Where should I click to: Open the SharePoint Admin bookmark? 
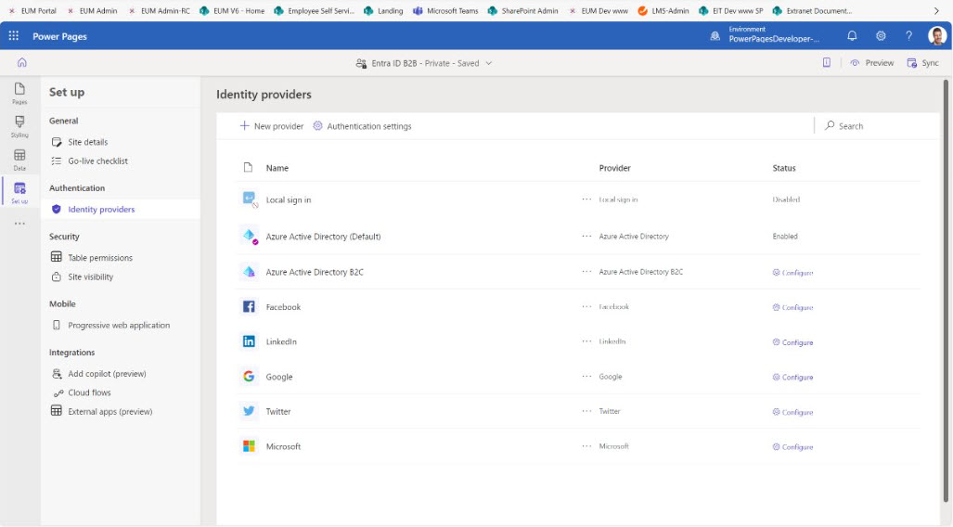pyautogui.click(x=522, y=10)
